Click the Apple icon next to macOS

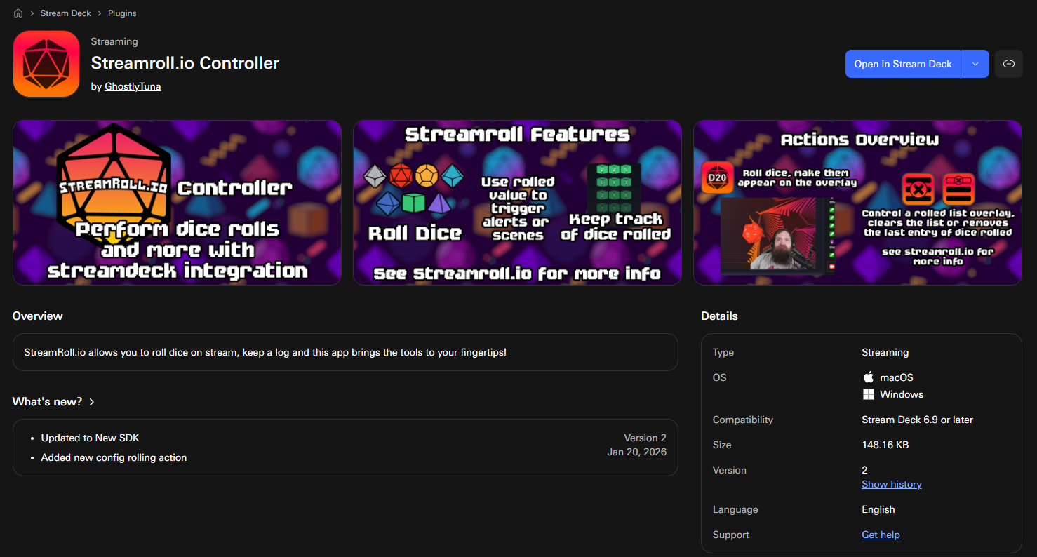pyautogui.click(x=868, y=377)
